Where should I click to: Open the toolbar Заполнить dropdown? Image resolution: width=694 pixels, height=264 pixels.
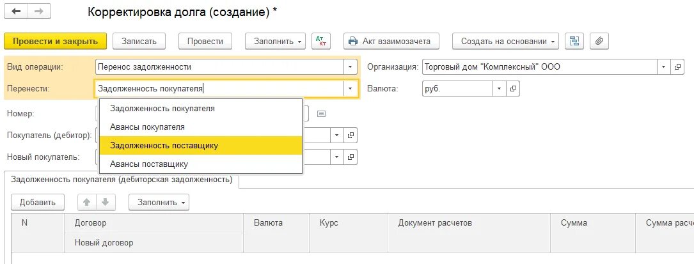point(275,41)
